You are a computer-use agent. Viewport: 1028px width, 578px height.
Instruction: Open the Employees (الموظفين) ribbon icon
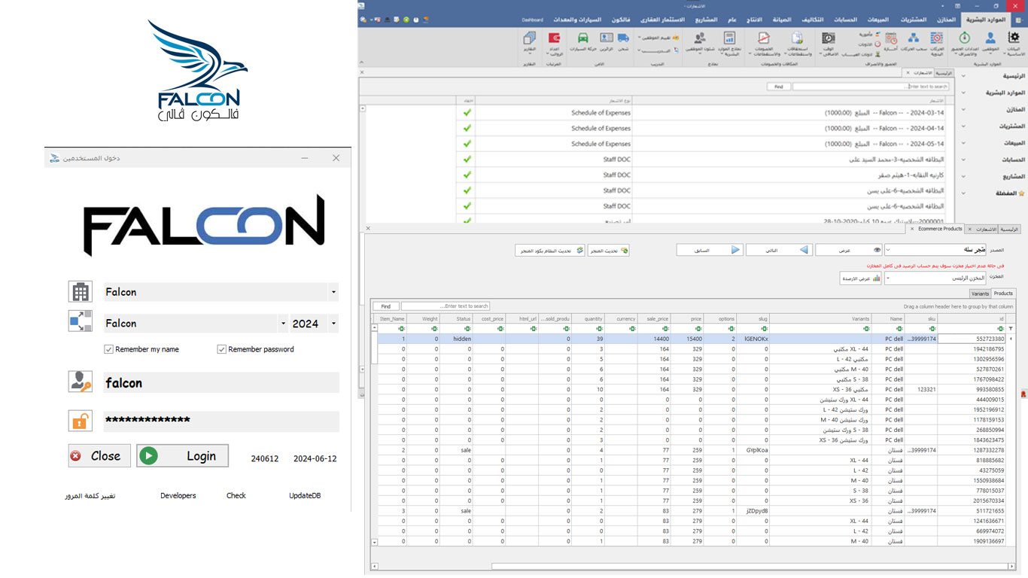[990, 38]
